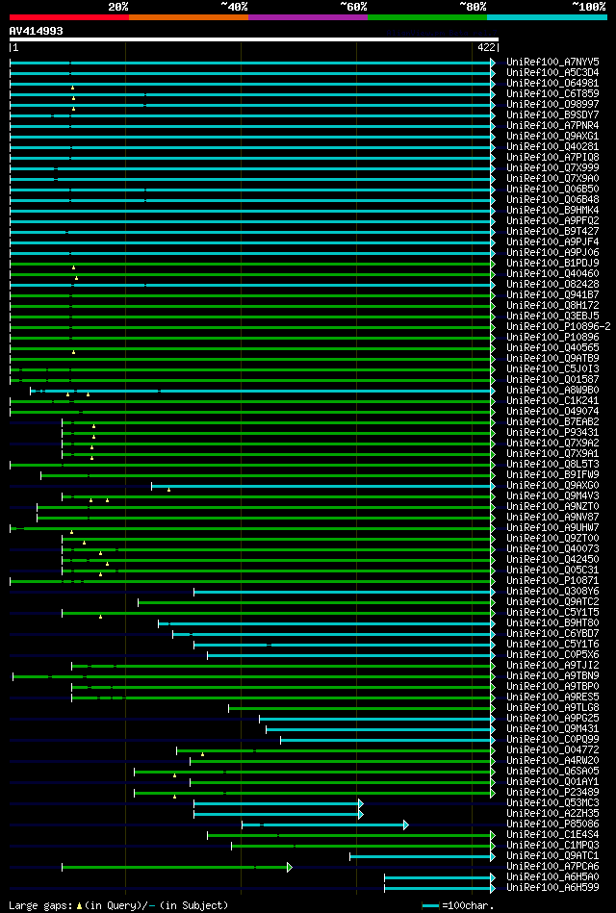Open hit UniRef100_C6T859
616x913 pixels.
tap(553, 93)
